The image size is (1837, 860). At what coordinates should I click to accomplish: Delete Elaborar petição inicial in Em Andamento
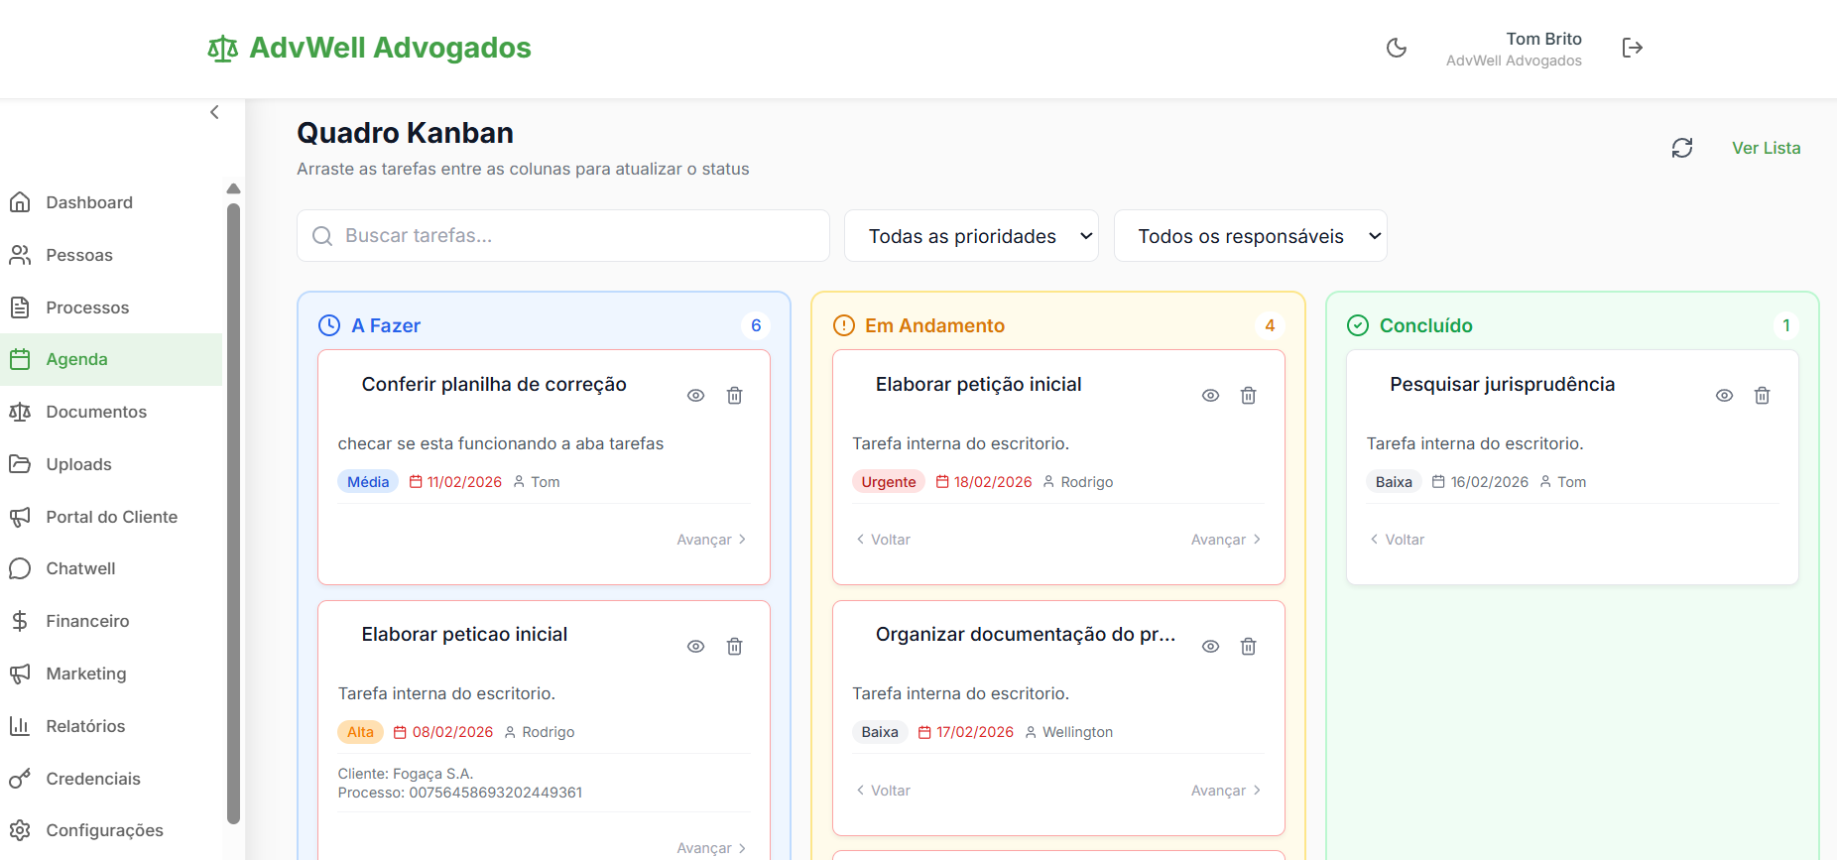[1249, 396]
